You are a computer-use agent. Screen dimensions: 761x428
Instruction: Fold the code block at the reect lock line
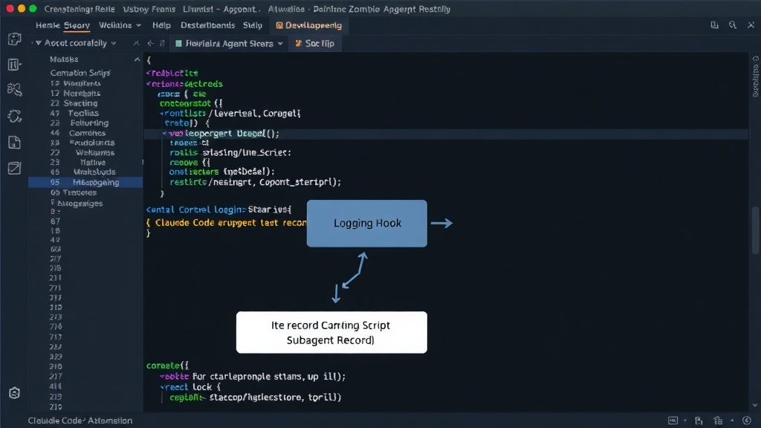pos(162,387)
